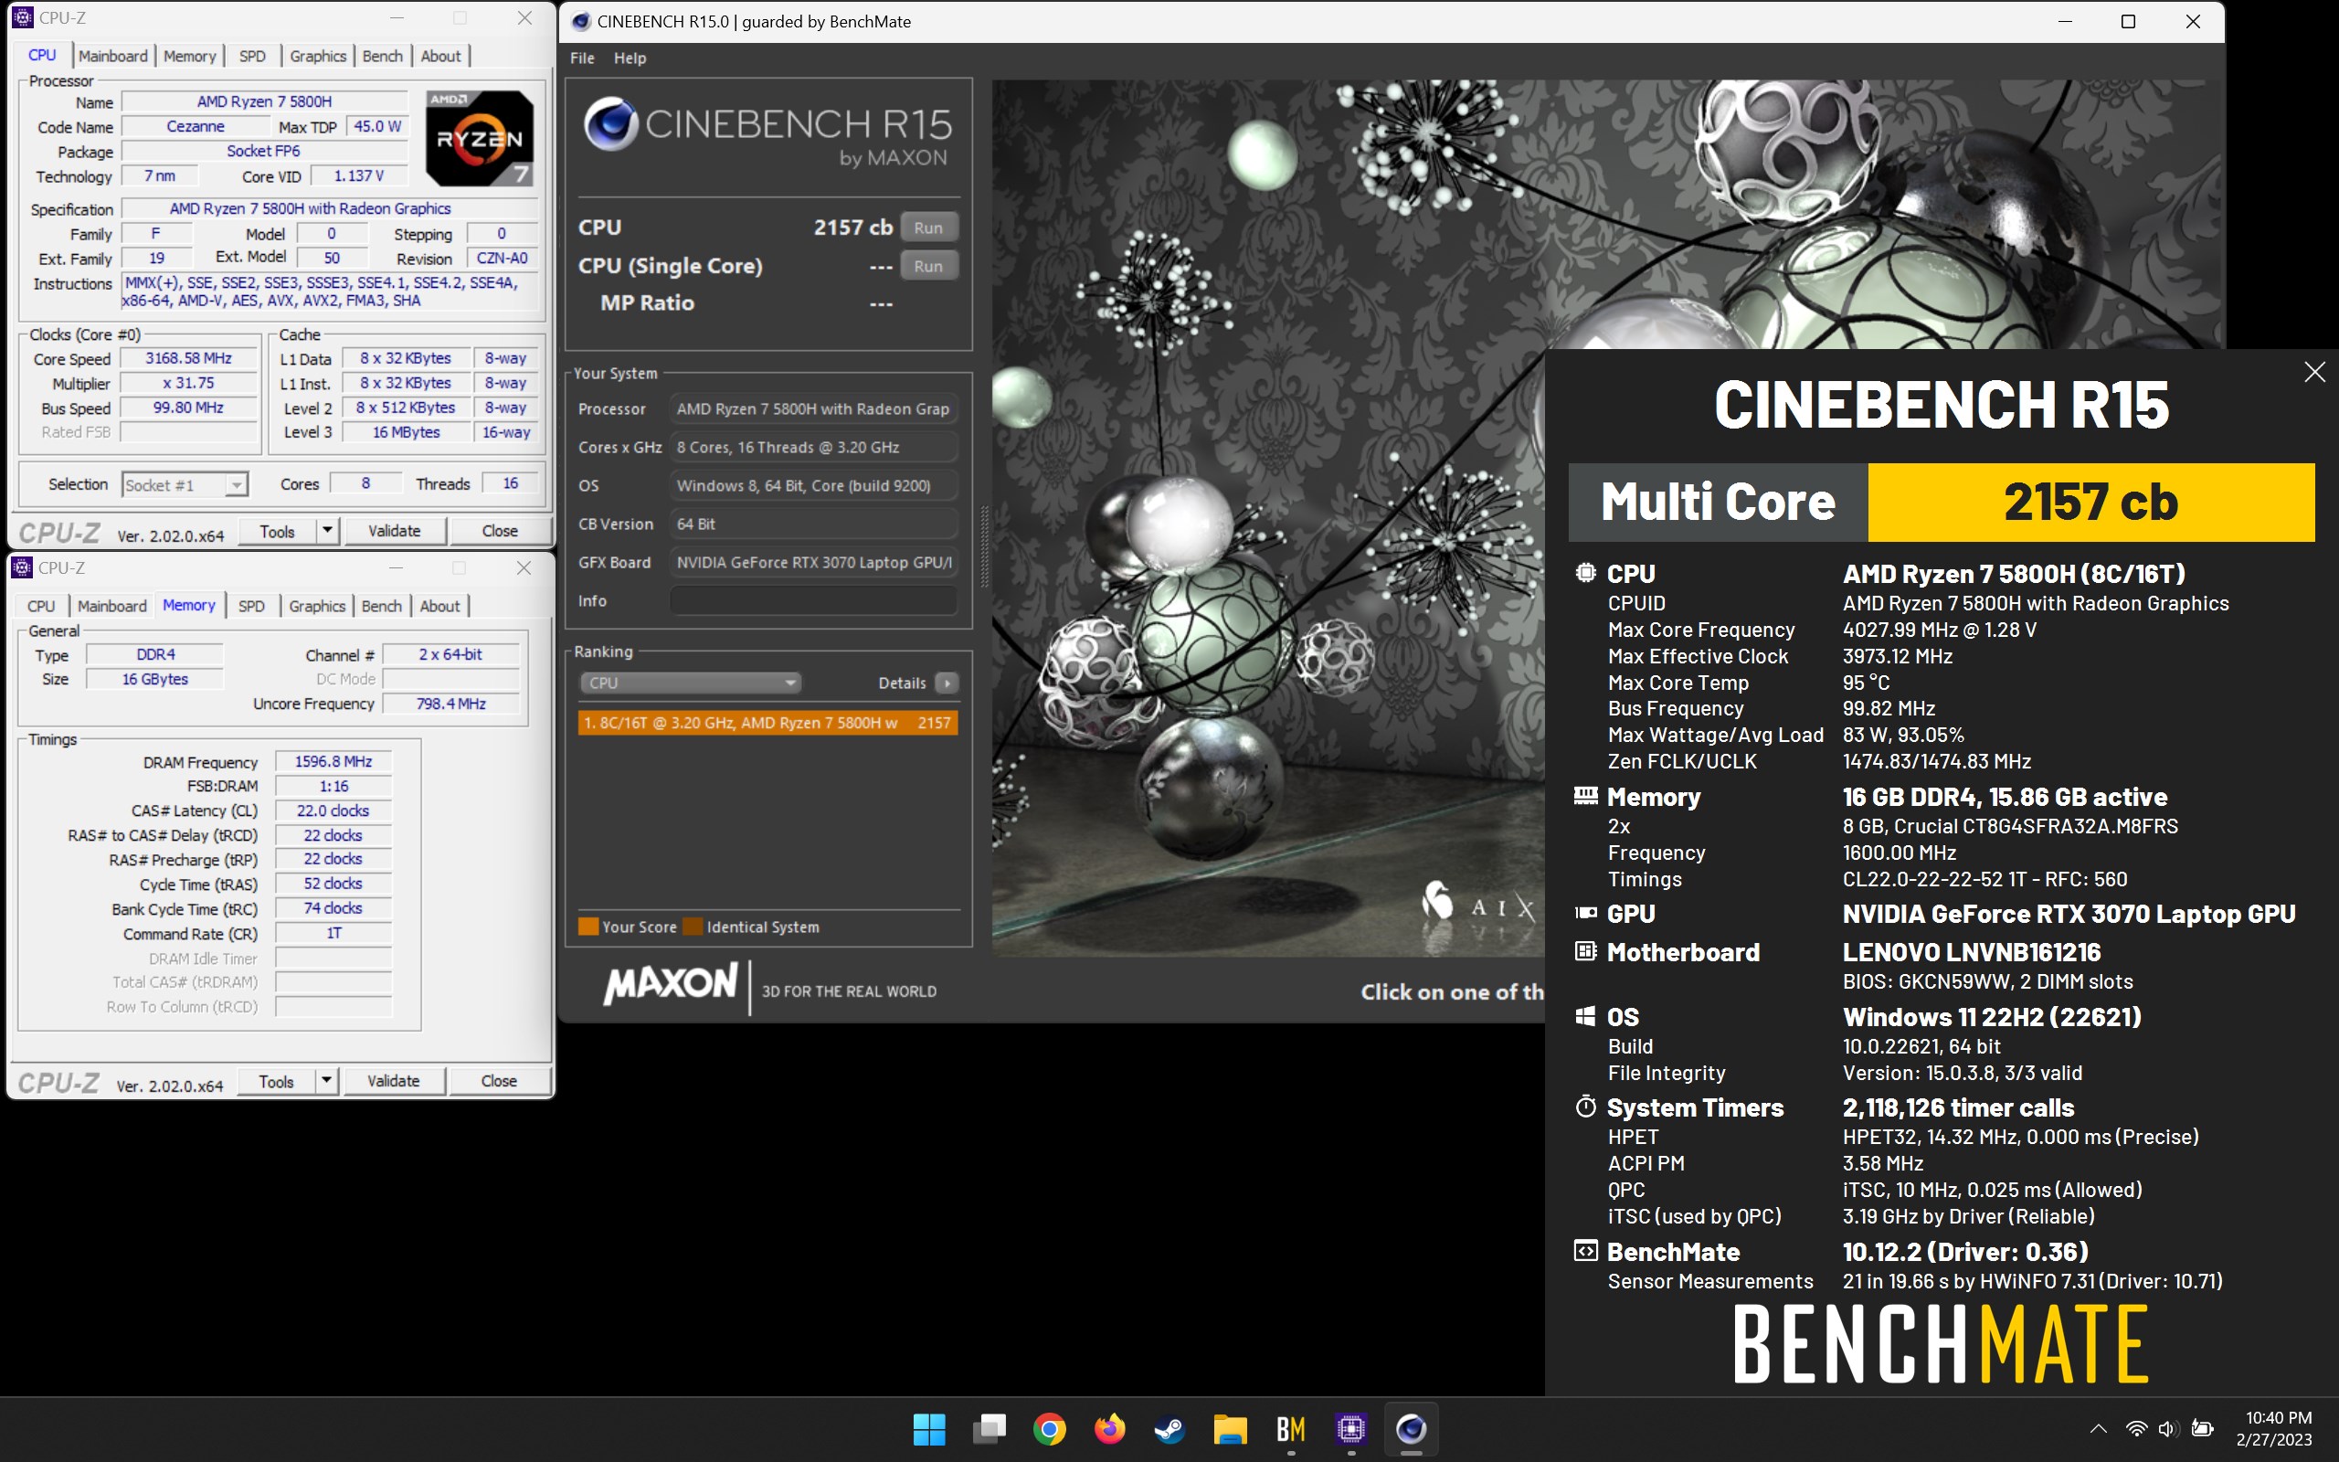
Task: Open battery status tray icon
Action: (x=2203, y=1428)
